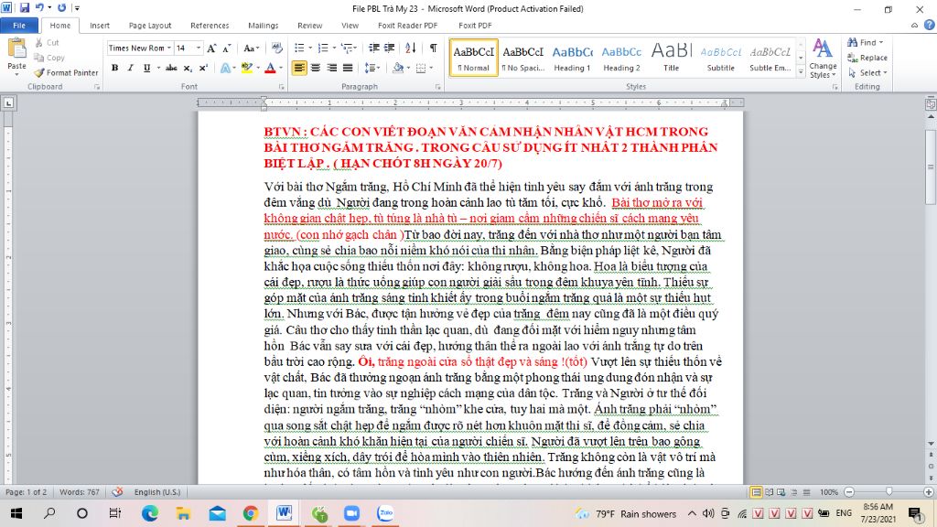
Task: Apply the No Spacing style
Action: (x=522, y=58)
